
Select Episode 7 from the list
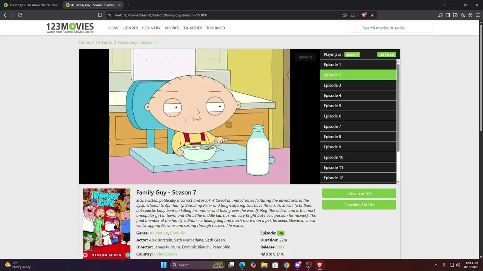pos(358,126)
